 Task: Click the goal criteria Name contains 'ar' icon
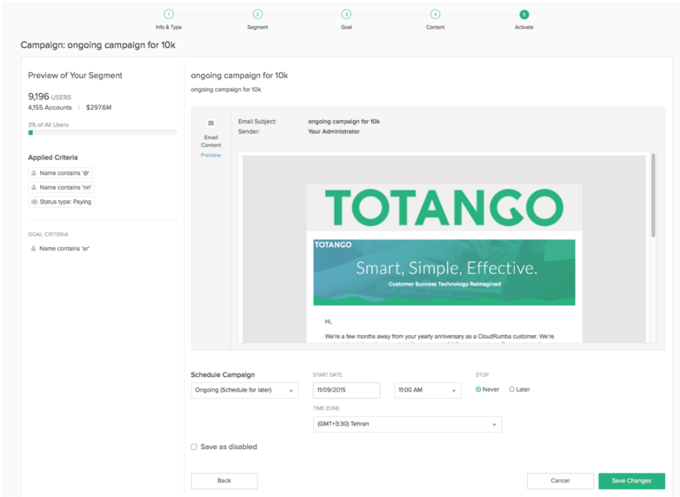pyautogui.click(x=33, y=248)
